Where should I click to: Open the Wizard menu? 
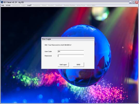pos(44,5)
